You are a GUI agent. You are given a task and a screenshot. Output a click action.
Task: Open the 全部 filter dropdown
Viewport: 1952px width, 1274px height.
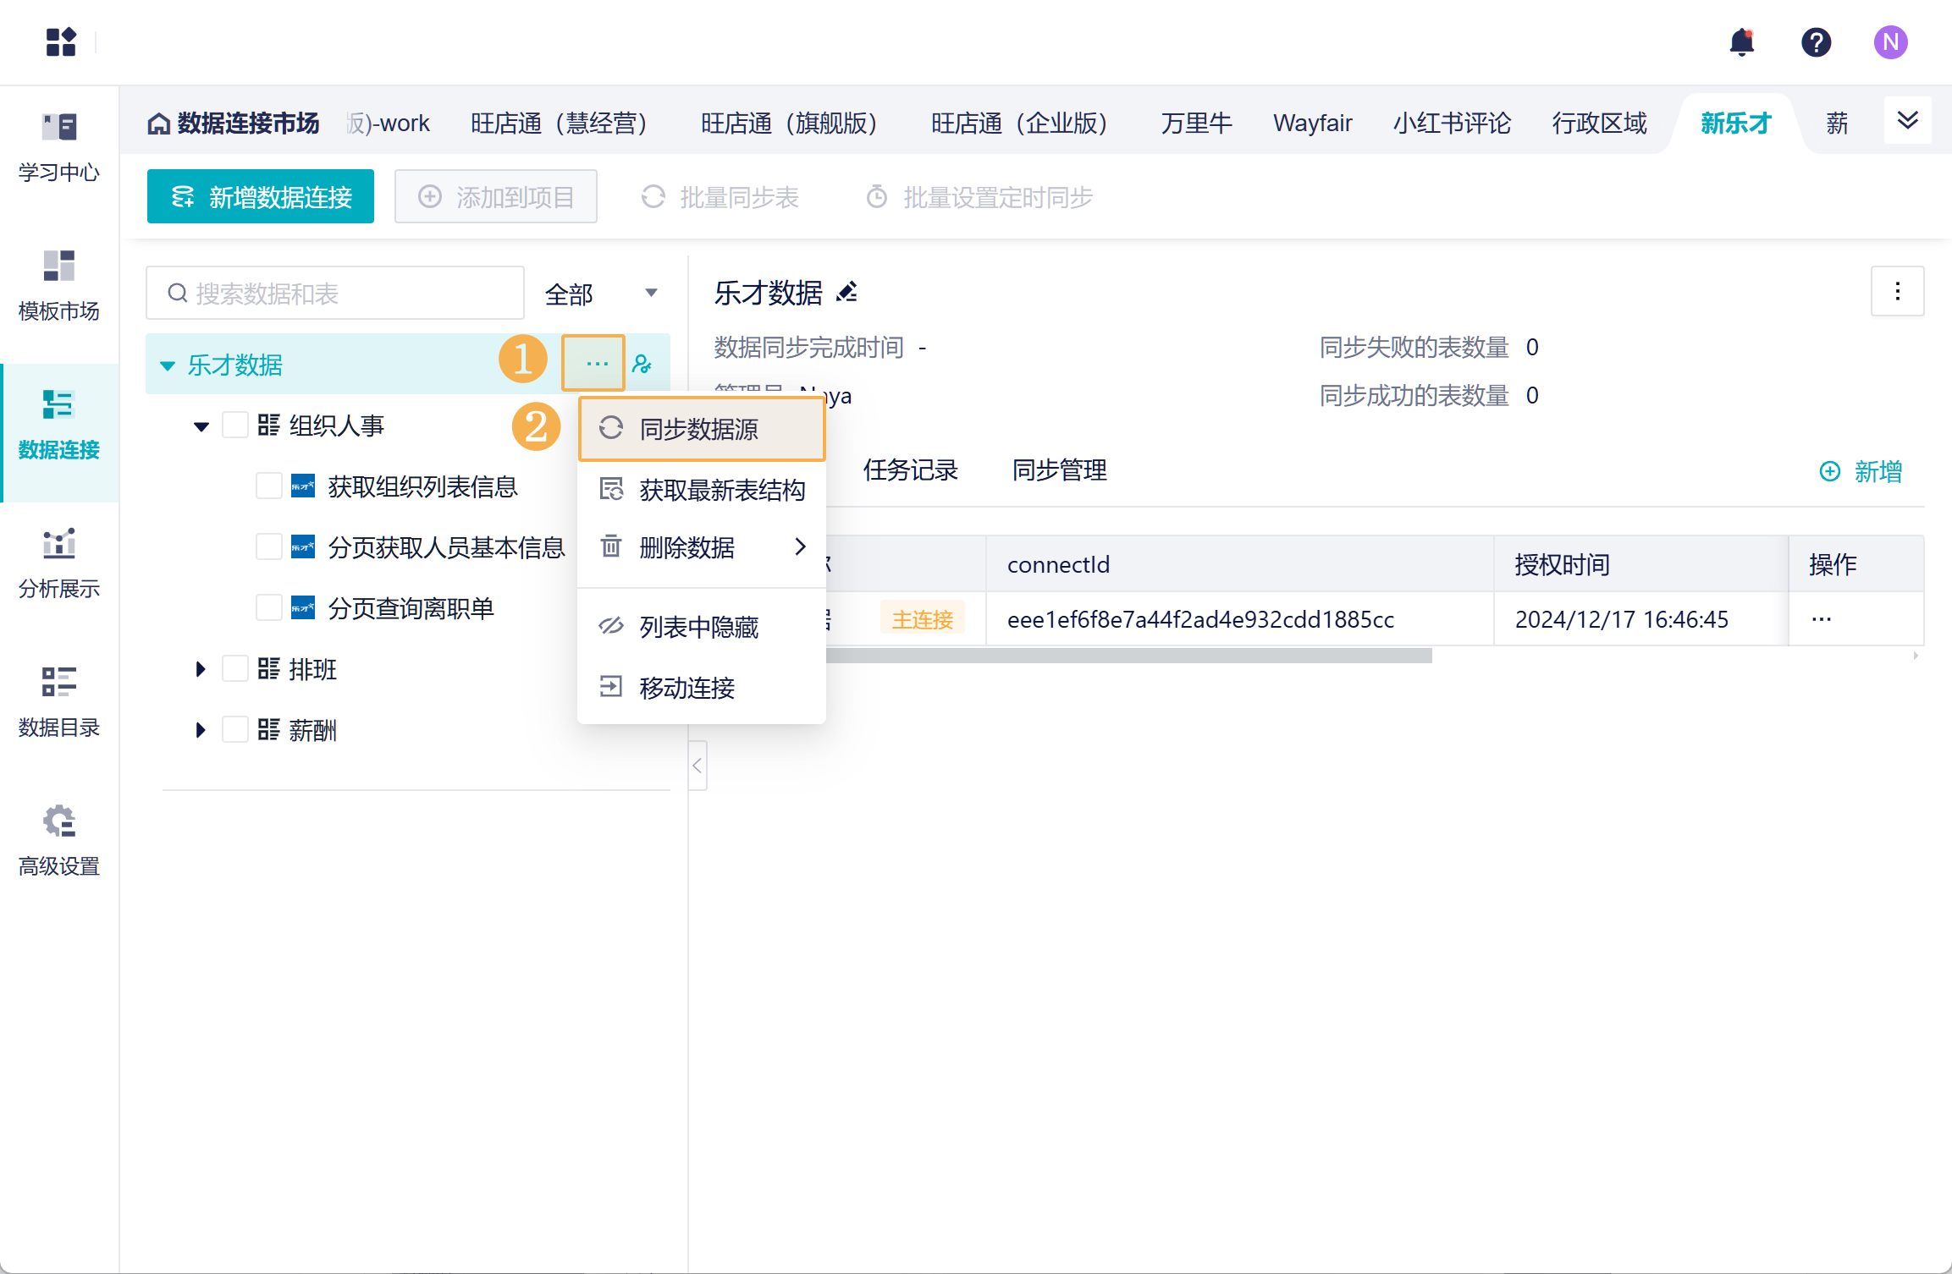coord(602,294)
